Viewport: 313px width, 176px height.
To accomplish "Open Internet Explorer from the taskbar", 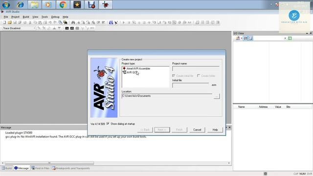I will (21, 4).
